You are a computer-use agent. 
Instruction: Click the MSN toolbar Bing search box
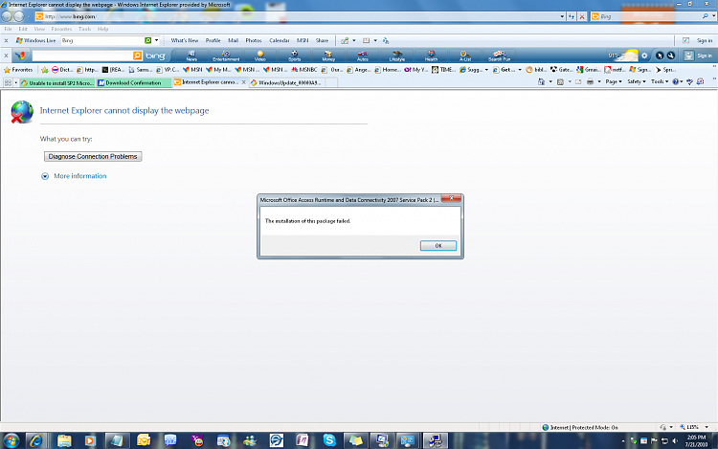pyautogui.click(x=82, y=56)
